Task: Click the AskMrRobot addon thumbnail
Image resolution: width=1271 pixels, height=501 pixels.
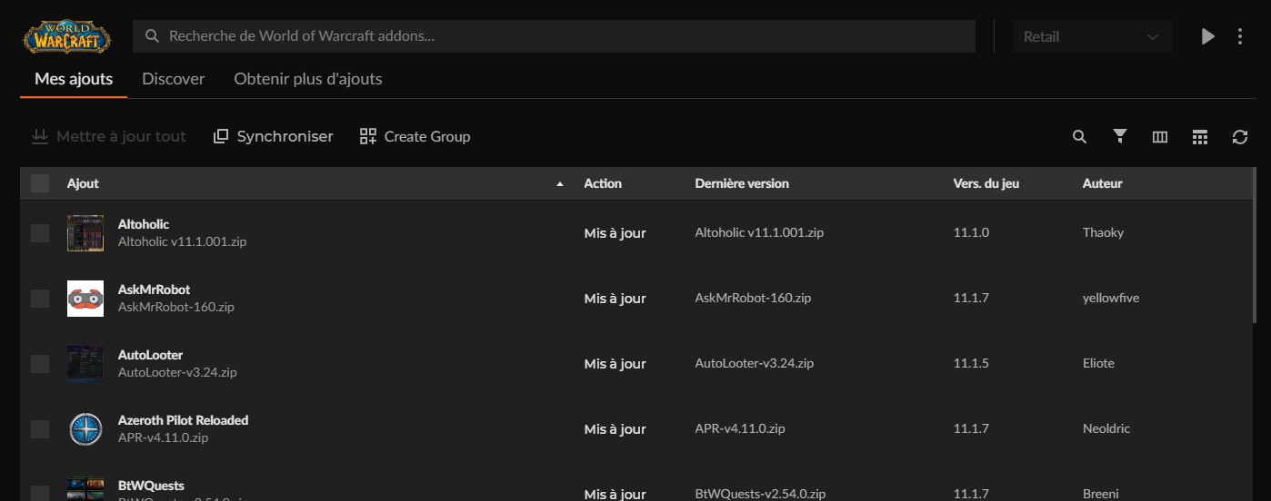Action: [85, 299]
